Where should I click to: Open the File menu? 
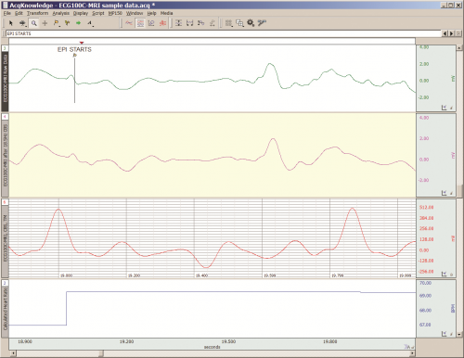(7, 13)
